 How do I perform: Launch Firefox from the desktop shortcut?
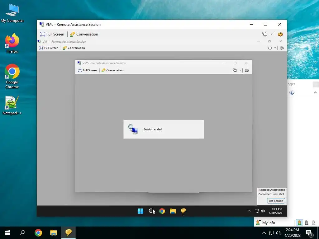tap(12, 44)
